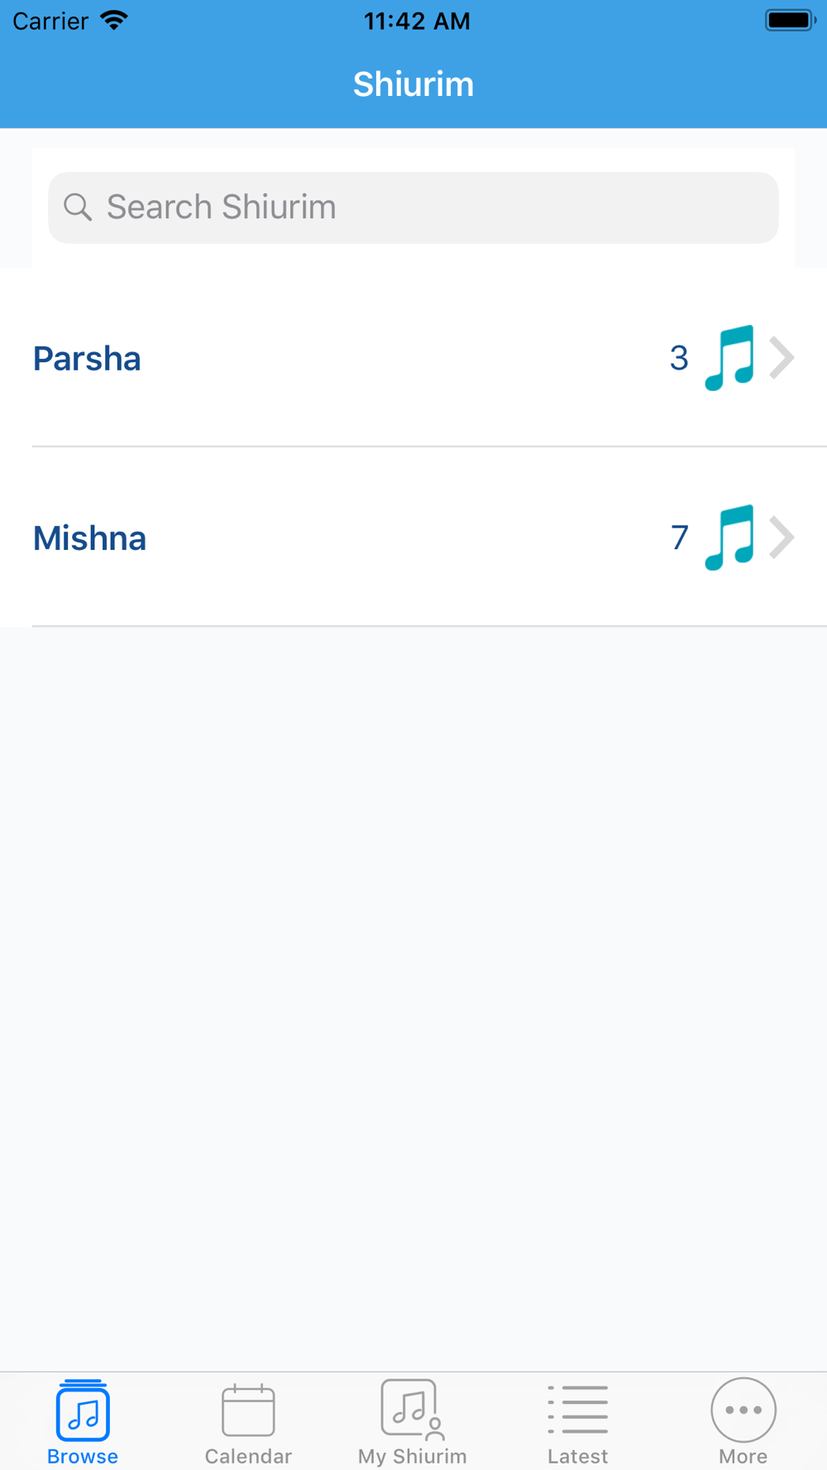Tap the Wi-Fi status icon
Viewport: 827px width, 1470px height.
click(x=114, y=21)
